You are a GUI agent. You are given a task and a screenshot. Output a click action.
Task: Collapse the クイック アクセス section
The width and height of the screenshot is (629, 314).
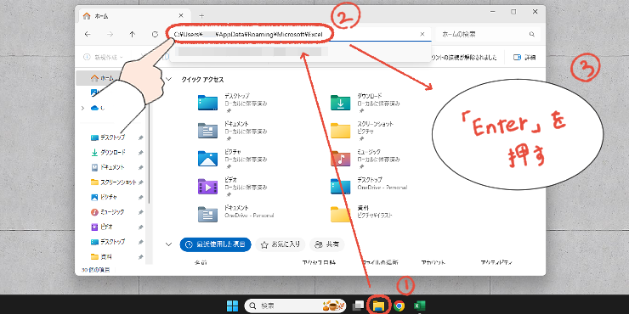pyautogui.click(x=169, y=80)
